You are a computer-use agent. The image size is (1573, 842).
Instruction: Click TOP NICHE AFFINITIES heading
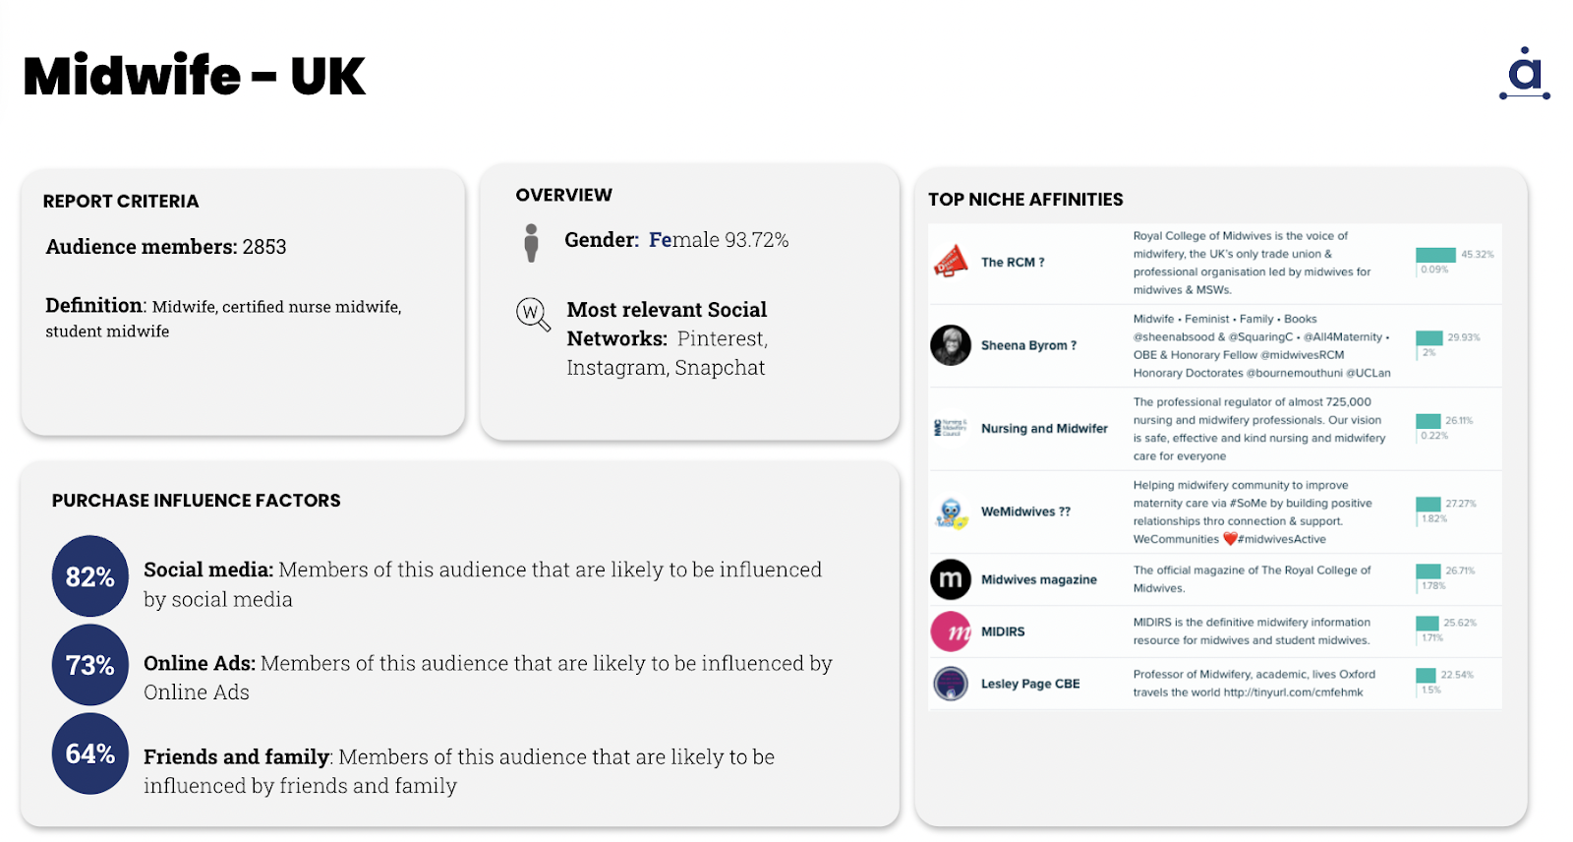point(1025,200)
